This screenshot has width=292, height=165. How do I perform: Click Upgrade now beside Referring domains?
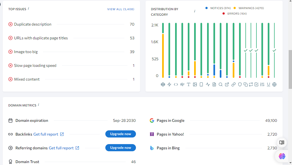pyautogui.click(x=120, y=148)
